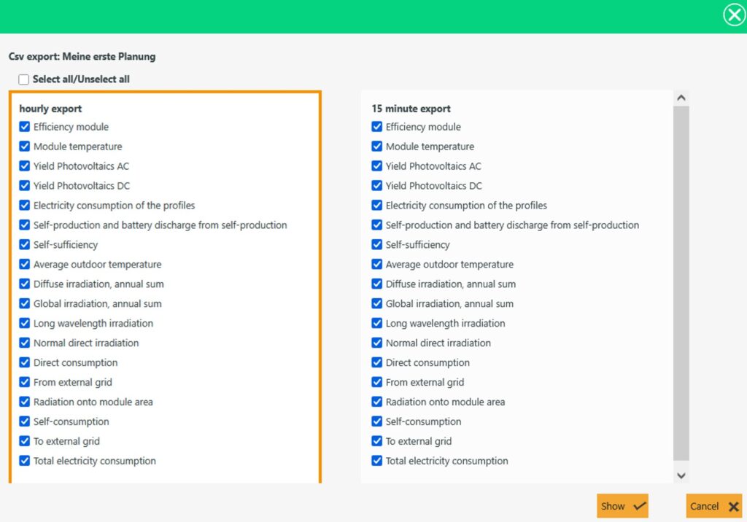Uncheck Average outdoor temperature in hourly export

tap(25, 265)
